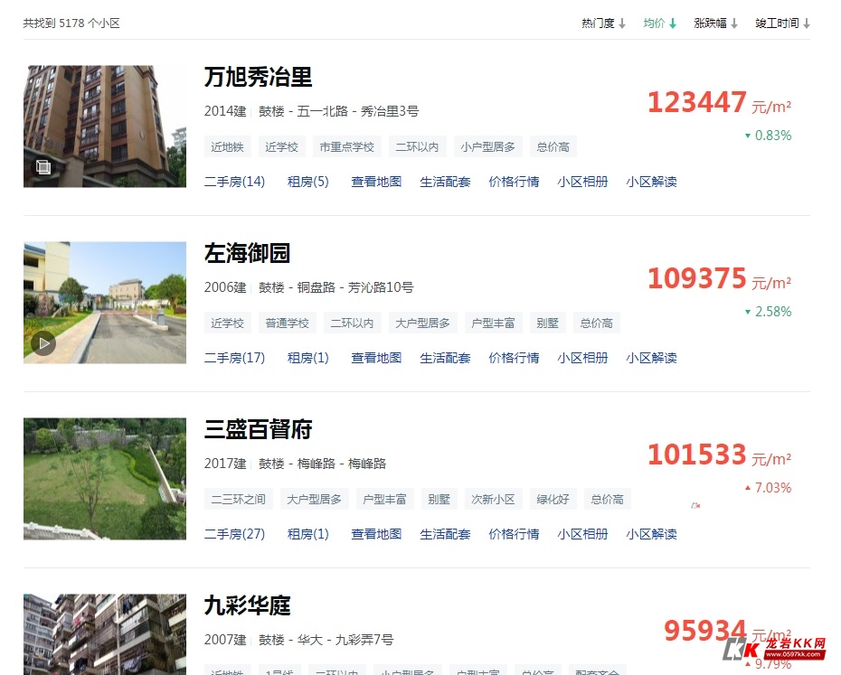841x675 pixels.
Task: Open the 三盛百督府 photo thumbnail
Action: click(x=105, y=479)
